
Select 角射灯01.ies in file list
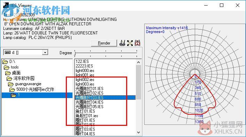click(87, 116)
